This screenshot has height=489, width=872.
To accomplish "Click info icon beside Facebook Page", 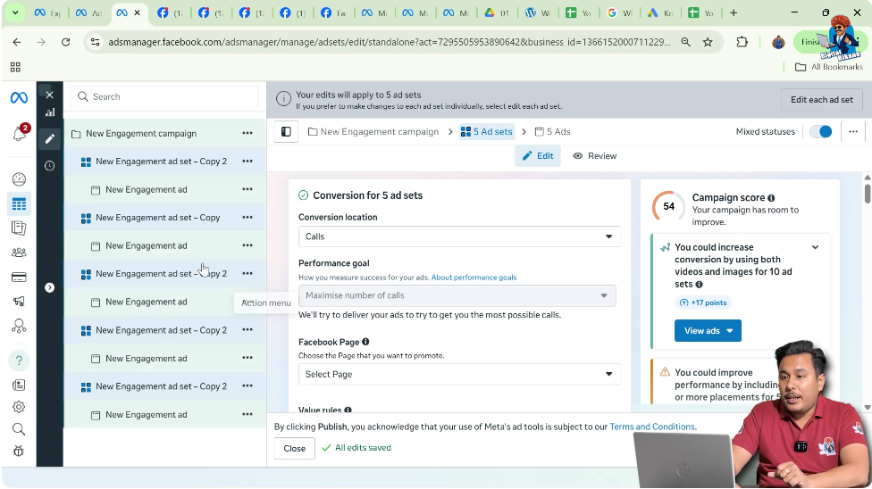I will coord(365,342).
